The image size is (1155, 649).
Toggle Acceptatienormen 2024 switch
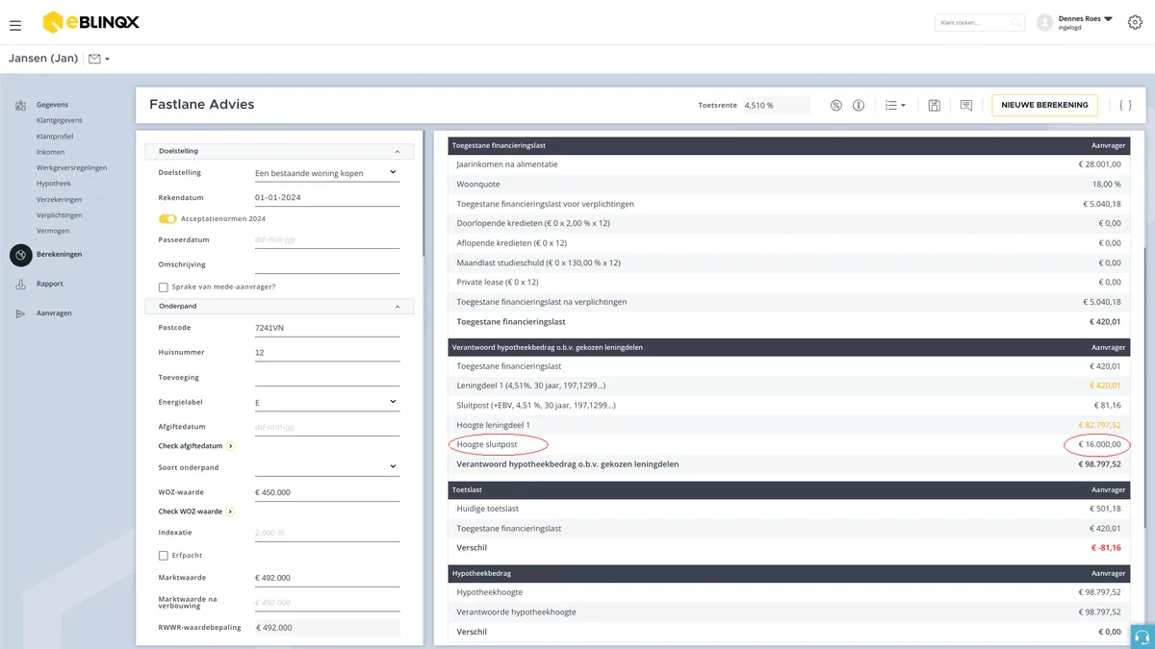tap(167, 219)
